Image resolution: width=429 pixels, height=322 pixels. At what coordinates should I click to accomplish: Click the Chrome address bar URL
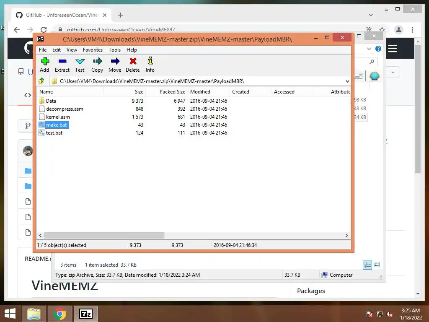click(121, 30)
